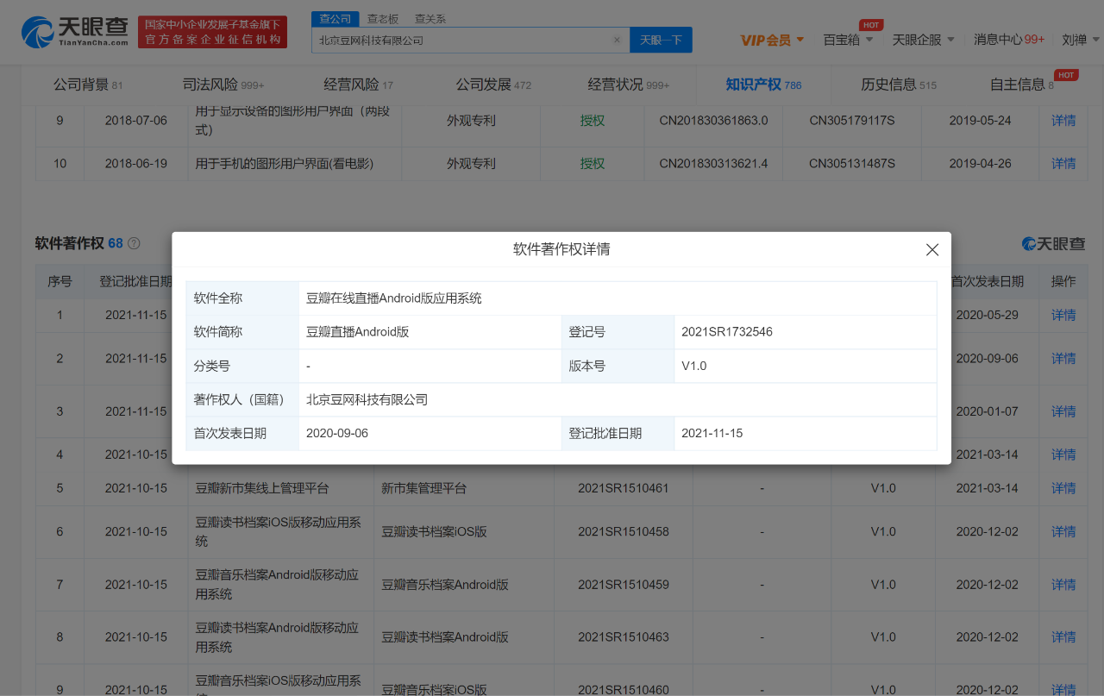1104x696 pixels.
Task: Click the 天眼查 logo
Action: pos(75,33)
